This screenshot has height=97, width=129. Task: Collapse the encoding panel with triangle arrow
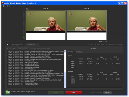point(7,45)
